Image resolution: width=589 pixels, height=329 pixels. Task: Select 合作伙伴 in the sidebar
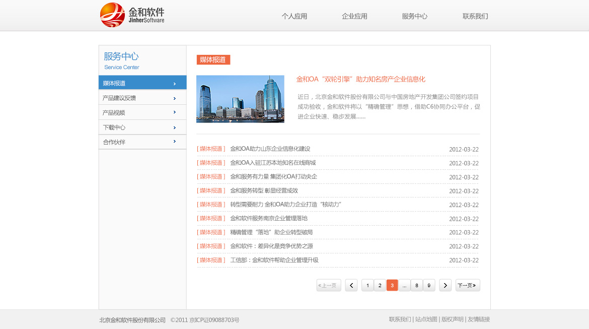click(x=142, y=142)
